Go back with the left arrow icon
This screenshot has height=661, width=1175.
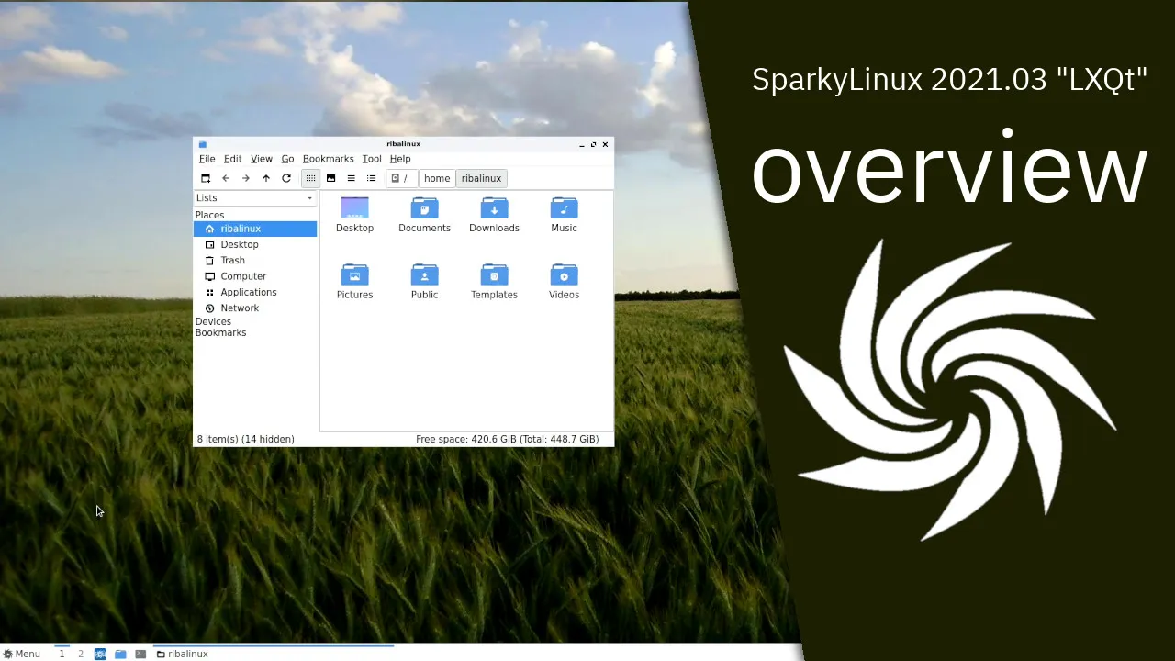pos(226,178)
